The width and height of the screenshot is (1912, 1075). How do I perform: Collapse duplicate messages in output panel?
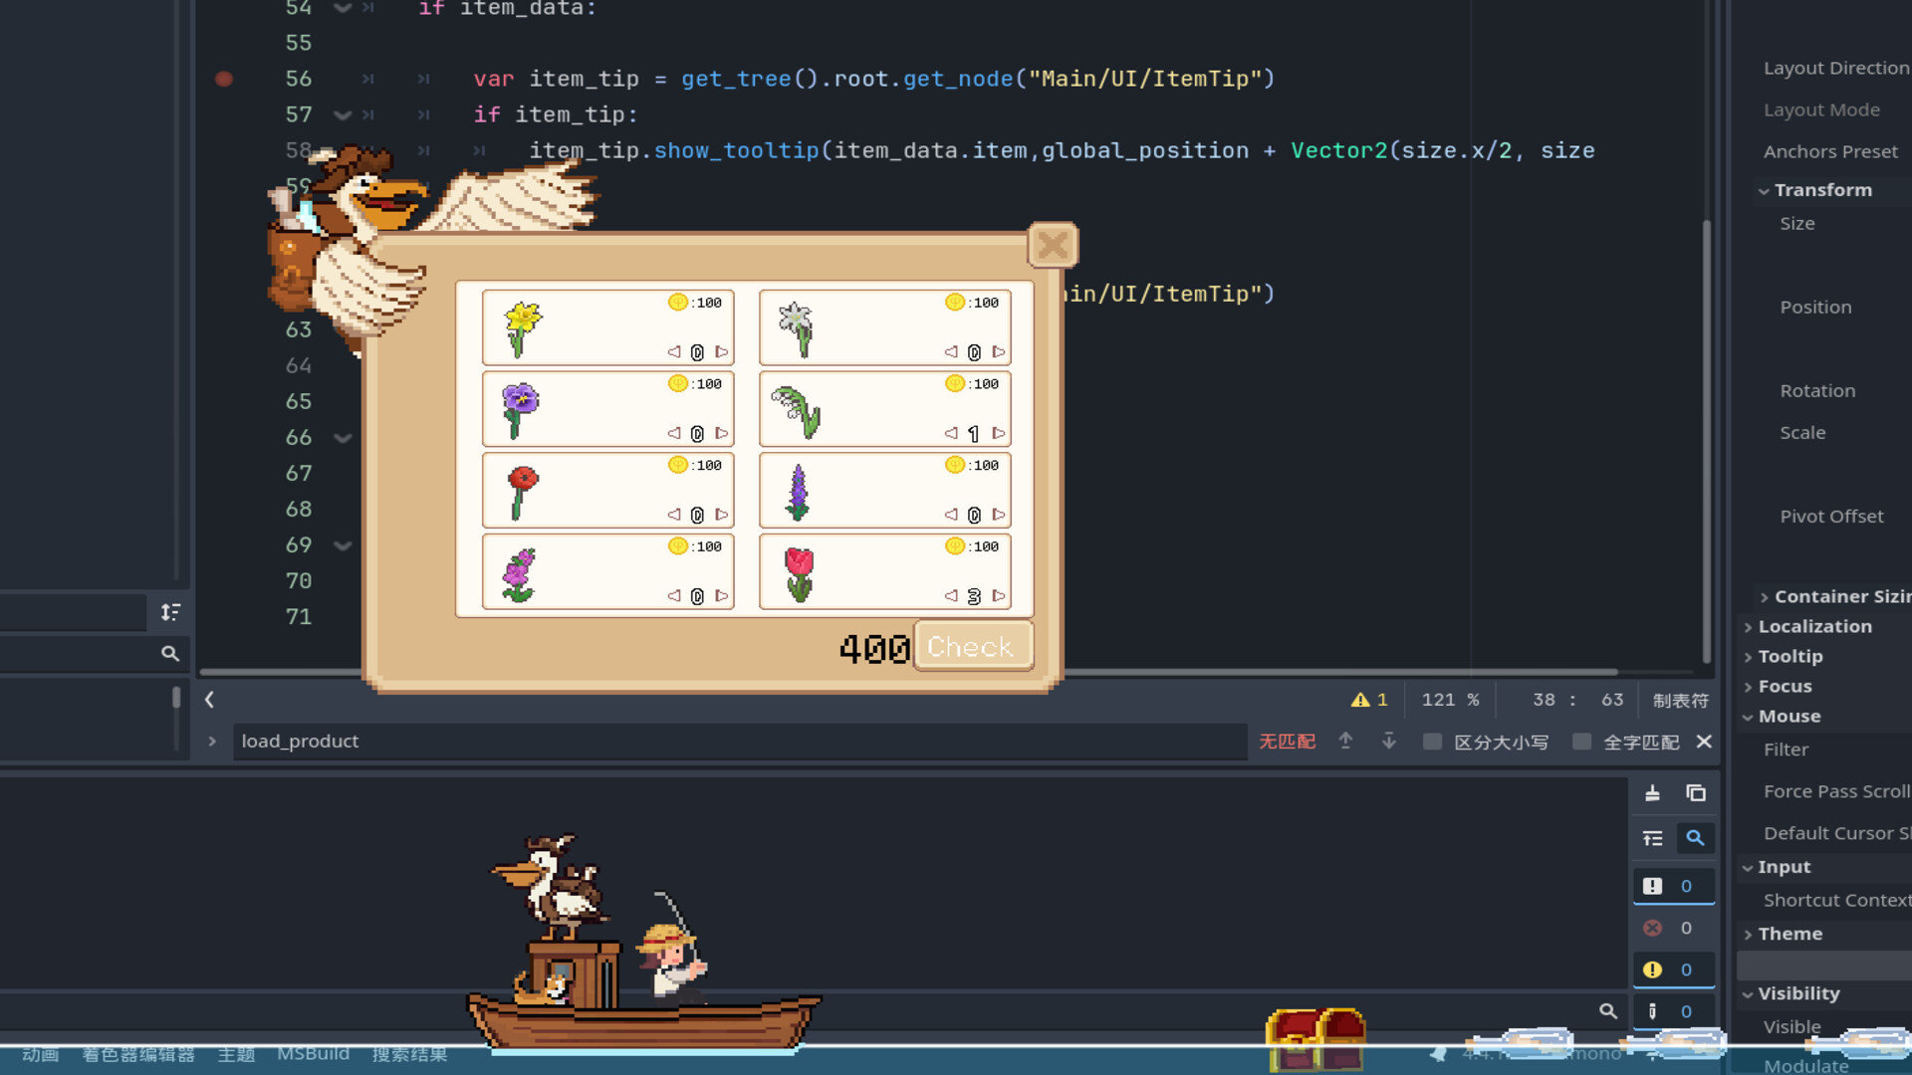(x=1652, y=839)
